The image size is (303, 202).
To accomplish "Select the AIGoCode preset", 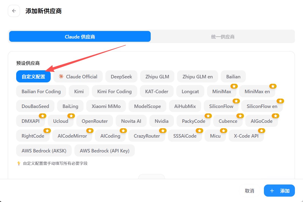I will (261, 121).
